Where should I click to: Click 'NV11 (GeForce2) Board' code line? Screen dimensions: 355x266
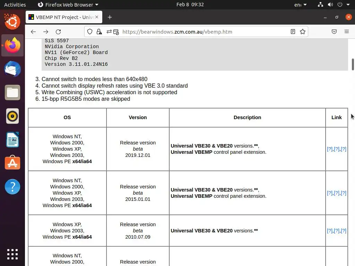[76, 53]
